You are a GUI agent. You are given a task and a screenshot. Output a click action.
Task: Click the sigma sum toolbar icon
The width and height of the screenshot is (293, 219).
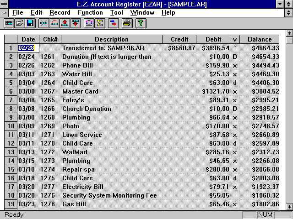[x=99, y=22]
